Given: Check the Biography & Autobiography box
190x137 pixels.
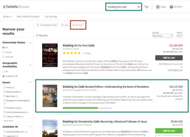Looking at the screenshot, I should (x=4, y=100).
